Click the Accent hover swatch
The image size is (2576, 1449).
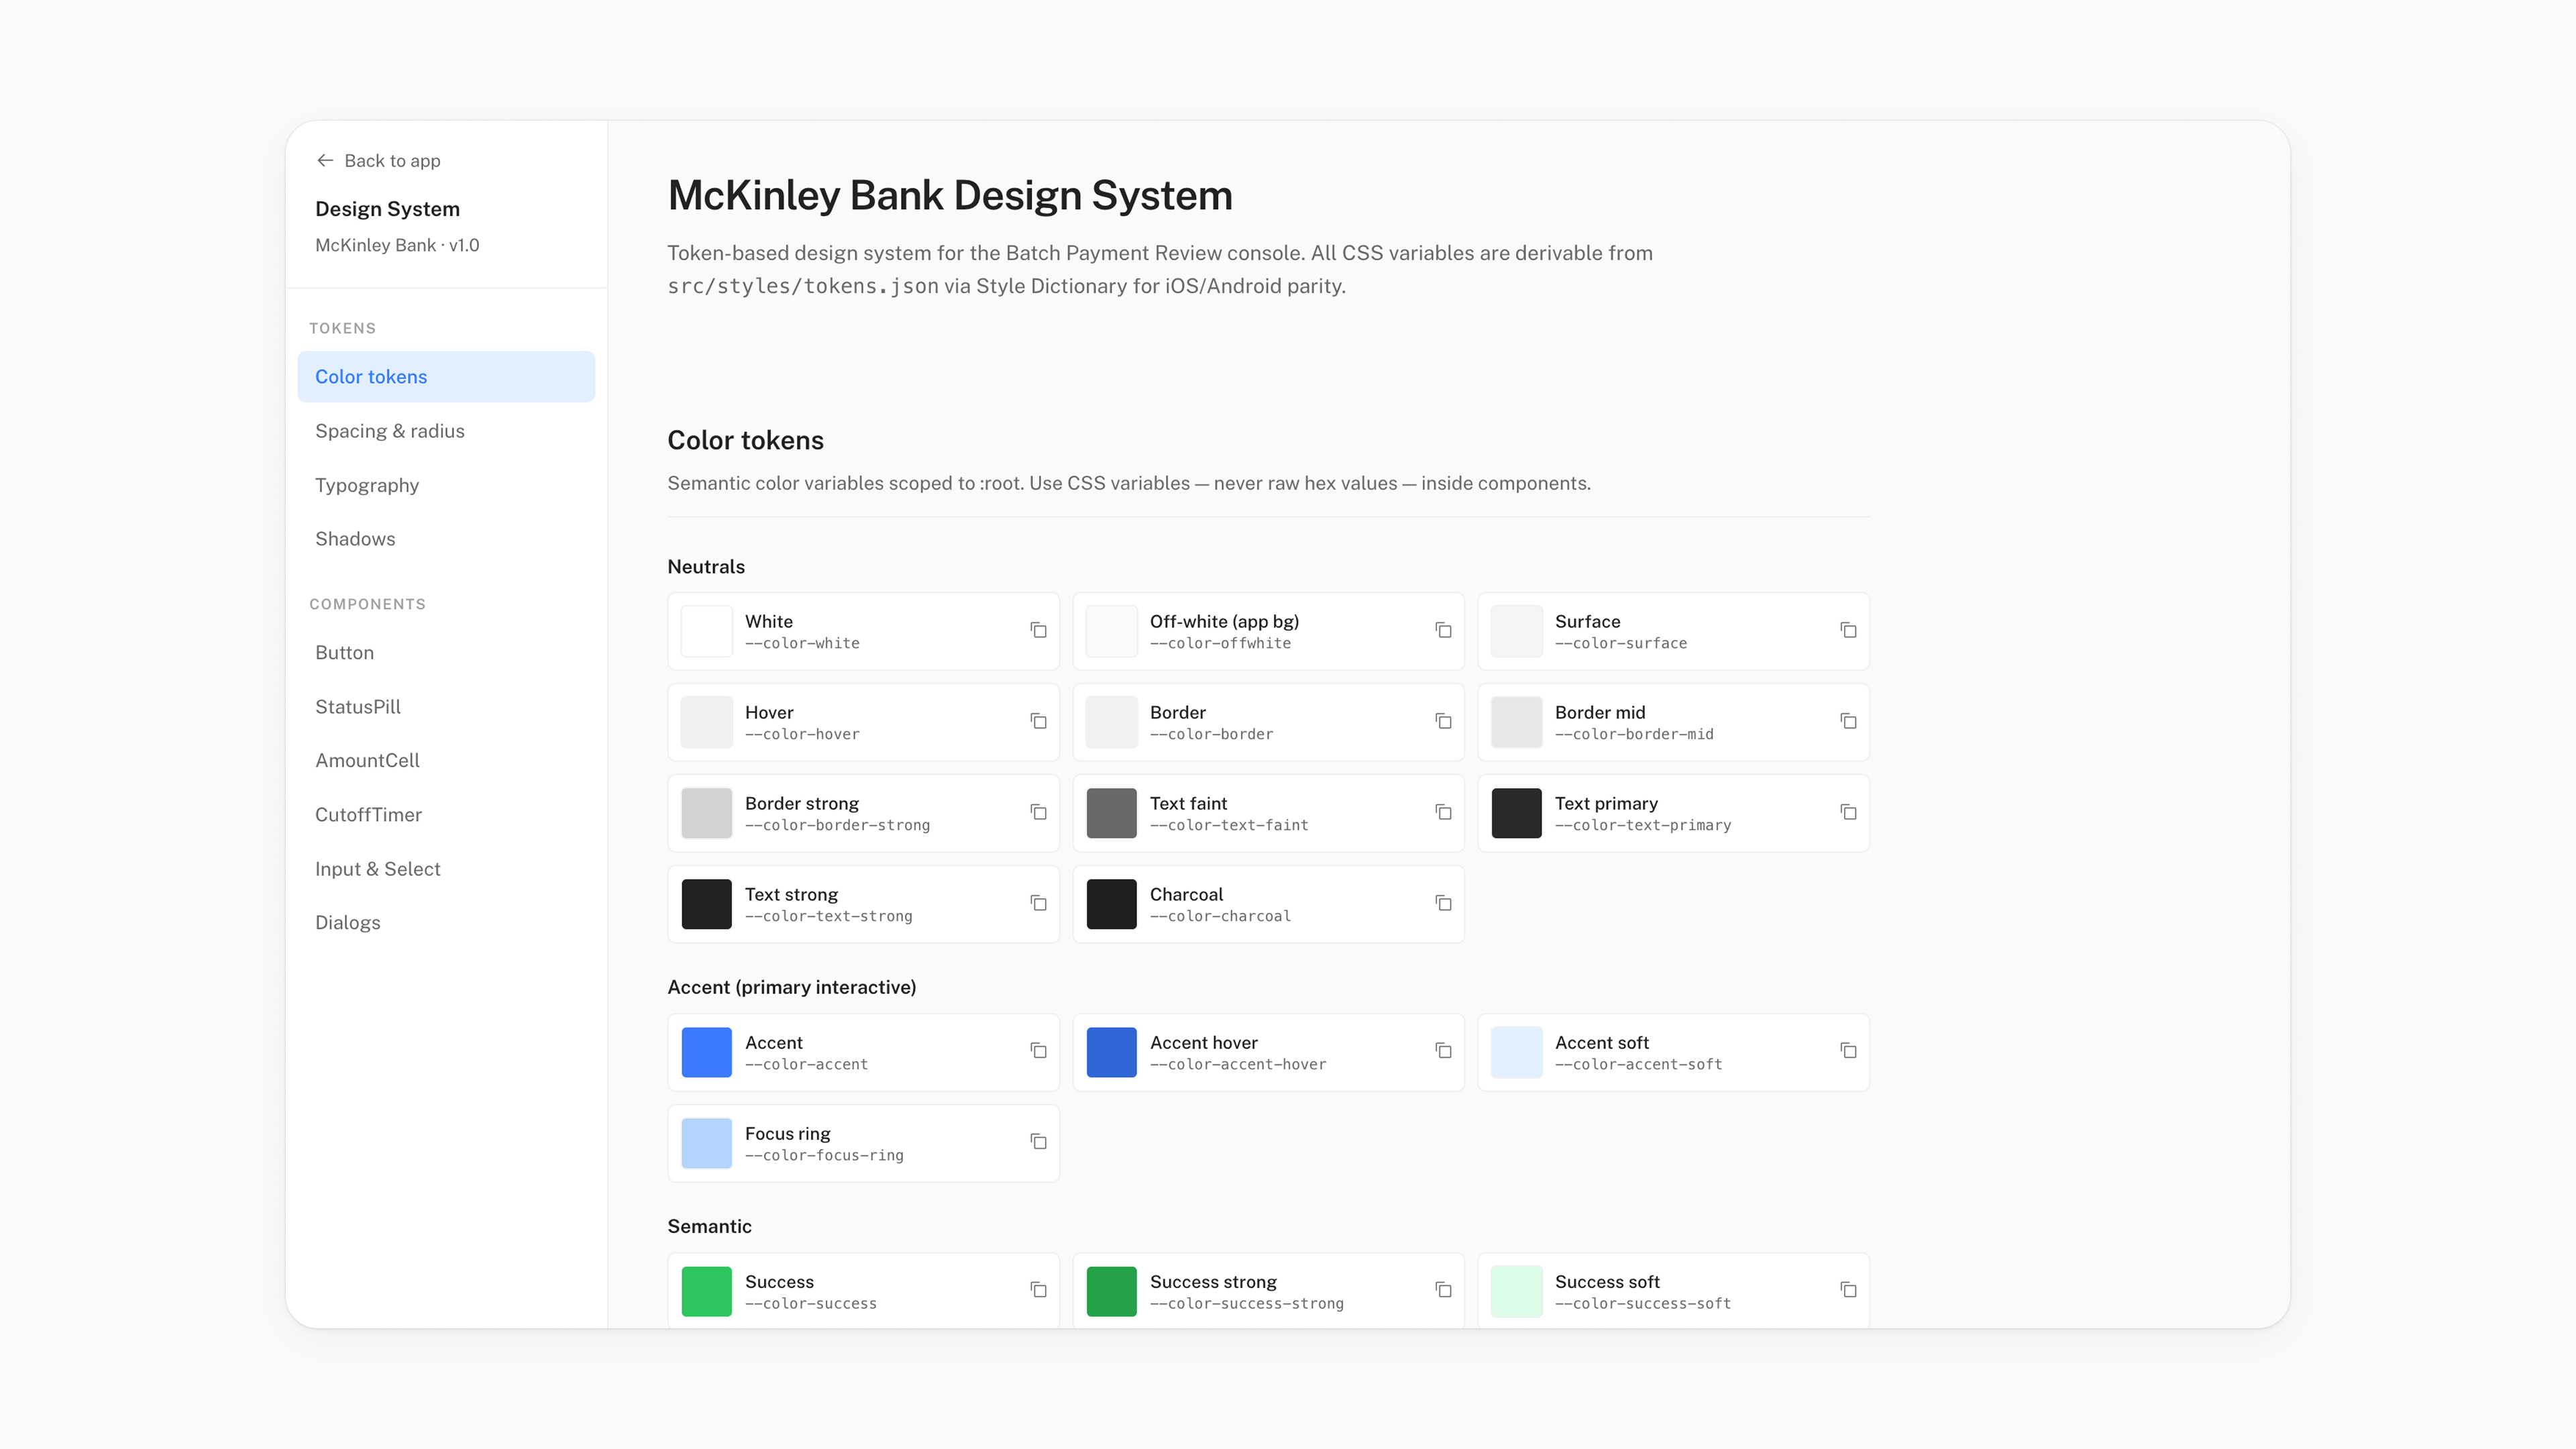point(1111,1052)
